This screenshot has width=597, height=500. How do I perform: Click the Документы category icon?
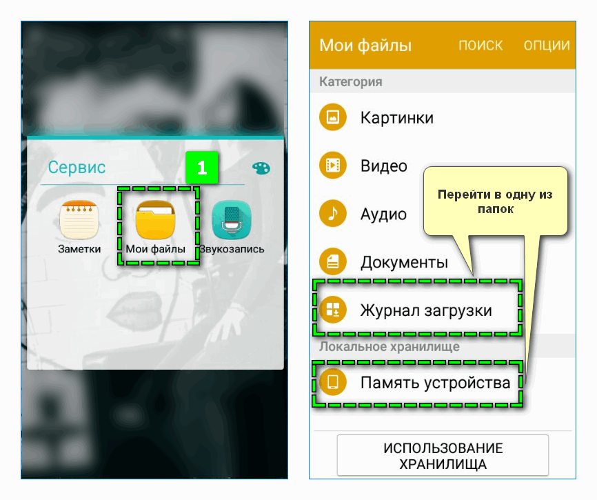(x=332, y=262)
